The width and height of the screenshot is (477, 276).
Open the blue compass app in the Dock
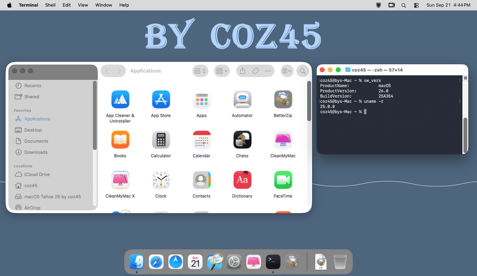point(176,262)
